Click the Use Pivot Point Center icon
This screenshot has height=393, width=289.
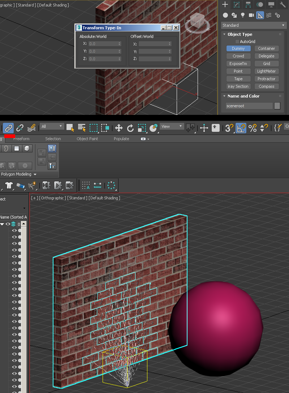click(190, 128)
